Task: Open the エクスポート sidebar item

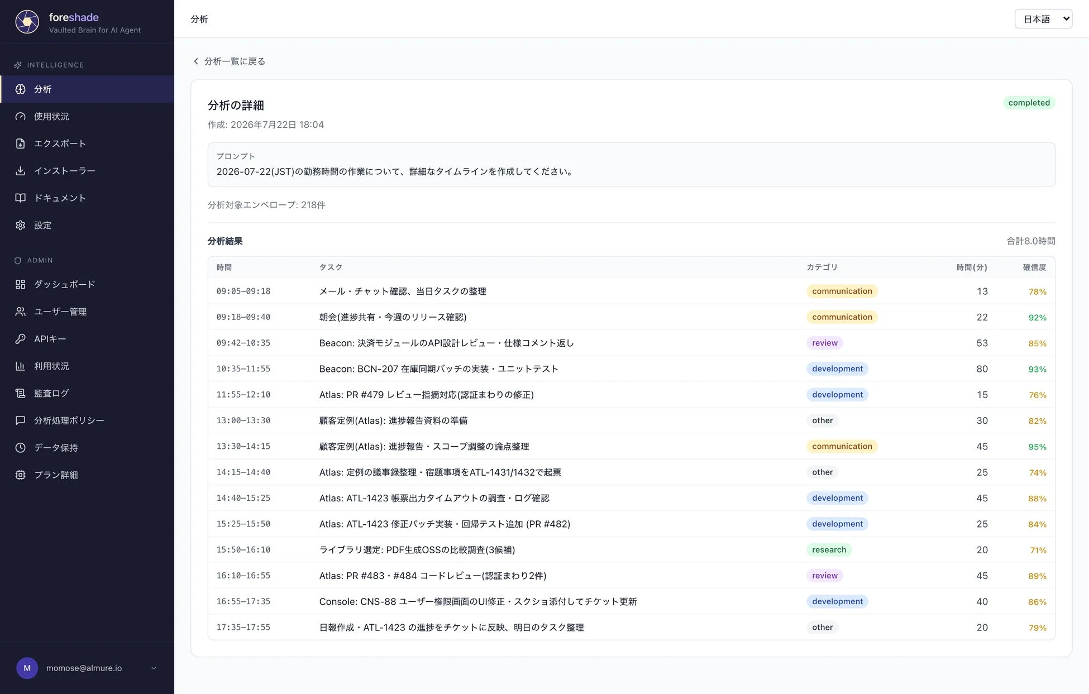Action: (87, 143)
